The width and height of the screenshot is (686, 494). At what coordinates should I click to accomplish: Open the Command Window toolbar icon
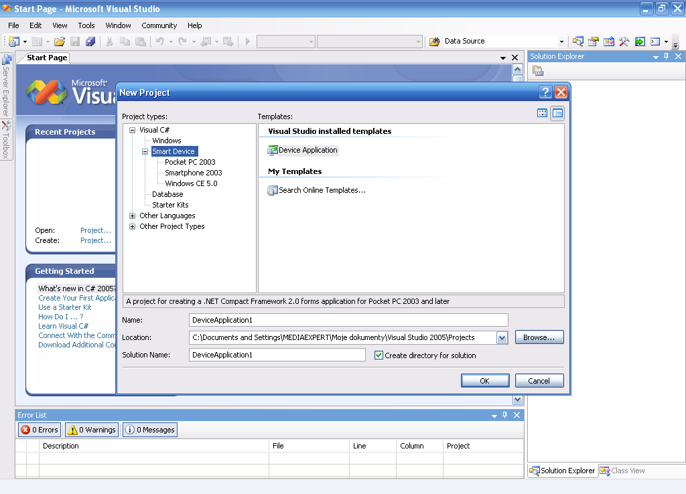(655, 42)
